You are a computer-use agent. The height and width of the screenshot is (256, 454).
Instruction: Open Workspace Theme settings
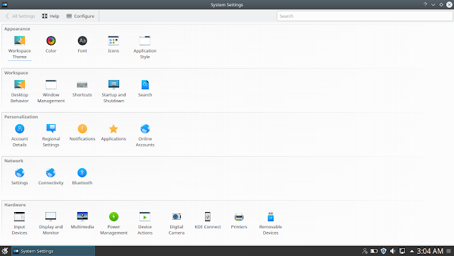click(19, 48)
